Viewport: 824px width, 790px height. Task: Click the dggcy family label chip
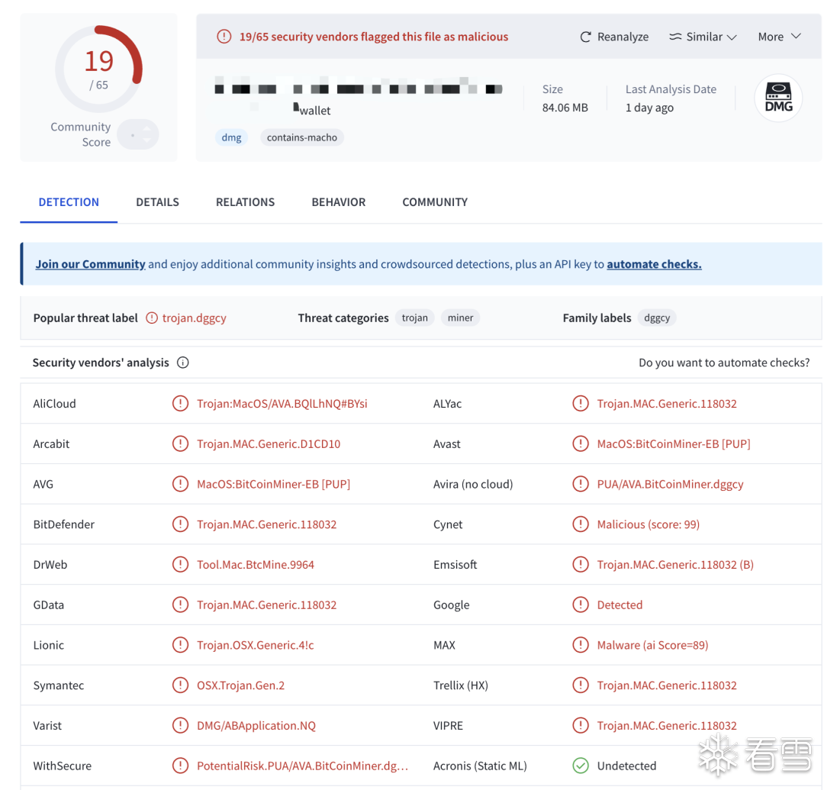pyautogui.click(x=657, y=318)
